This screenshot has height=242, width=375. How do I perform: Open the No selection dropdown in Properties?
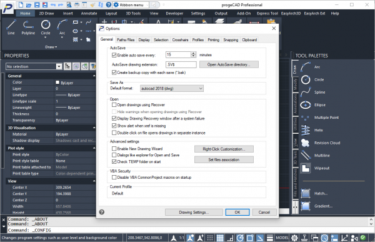pyautogui.click(x=59, y=66)
